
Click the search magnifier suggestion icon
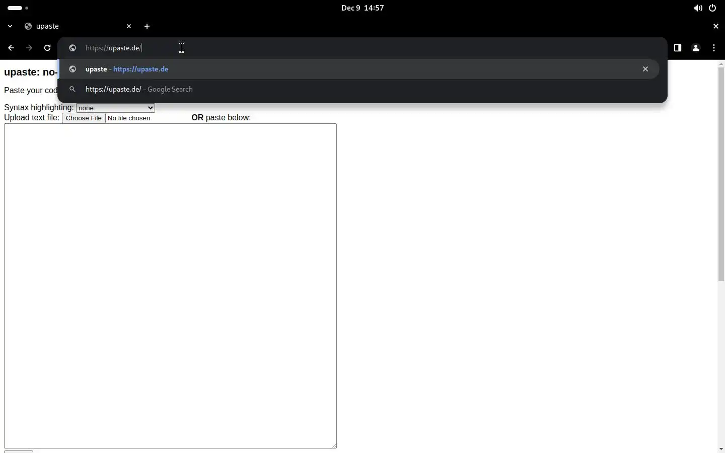click(72, 89)
